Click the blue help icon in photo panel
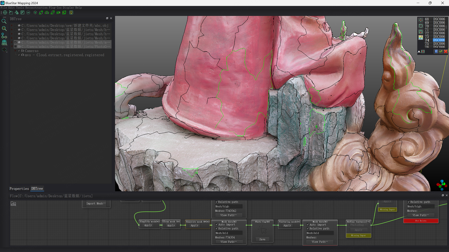This screenshot has height=252, width=449. [436, 52]
